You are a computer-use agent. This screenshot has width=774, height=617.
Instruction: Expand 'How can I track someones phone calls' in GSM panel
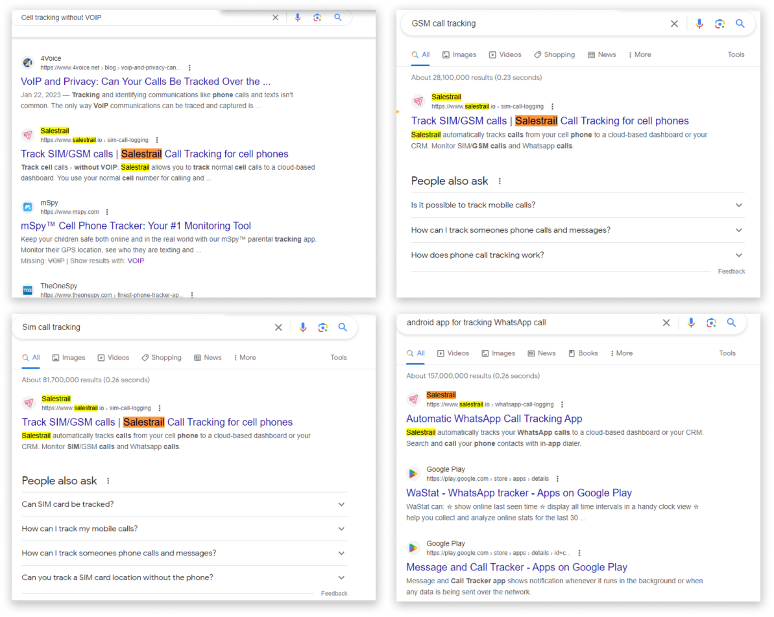[x=577, y=230]
